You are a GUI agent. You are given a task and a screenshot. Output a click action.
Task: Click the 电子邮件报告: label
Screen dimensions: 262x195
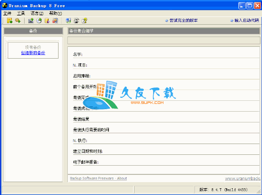click(86, 162)
